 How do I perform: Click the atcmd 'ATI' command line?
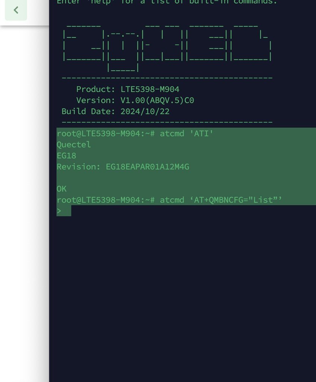pyautogui.click(x=135, y=134)
